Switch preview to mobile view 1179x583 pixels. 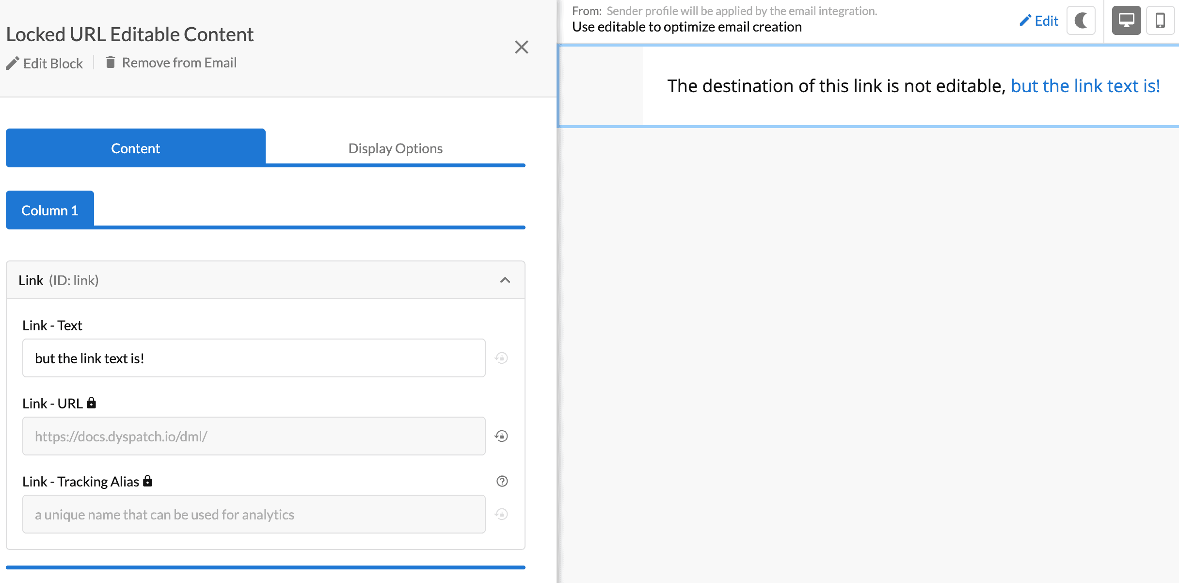[x=1162, y=20]
